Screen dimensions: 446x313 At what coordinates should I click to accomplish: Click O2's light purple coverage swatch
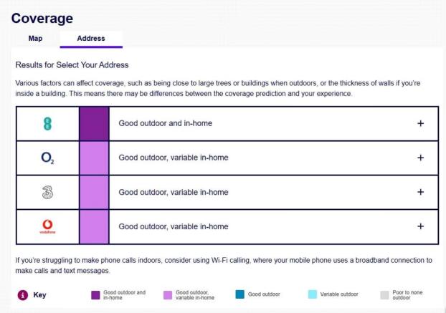(94, 158)
